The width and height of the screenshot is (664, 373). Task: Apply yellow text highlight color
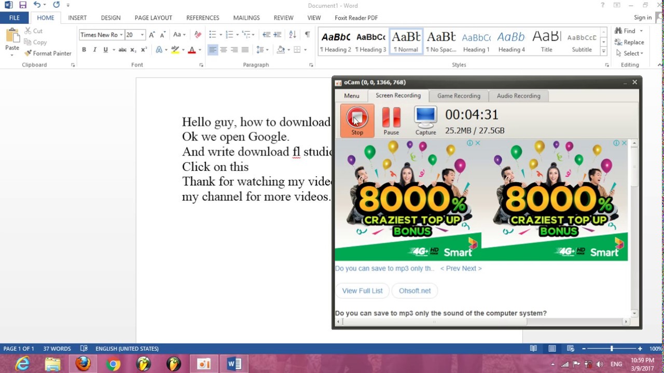point(175,50)
